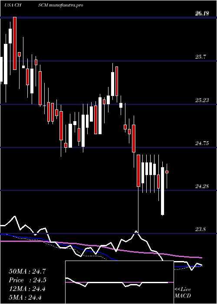The image size is (217, 304).
Task: Click the 25.7 price level label
Action: tap(201, 57)
